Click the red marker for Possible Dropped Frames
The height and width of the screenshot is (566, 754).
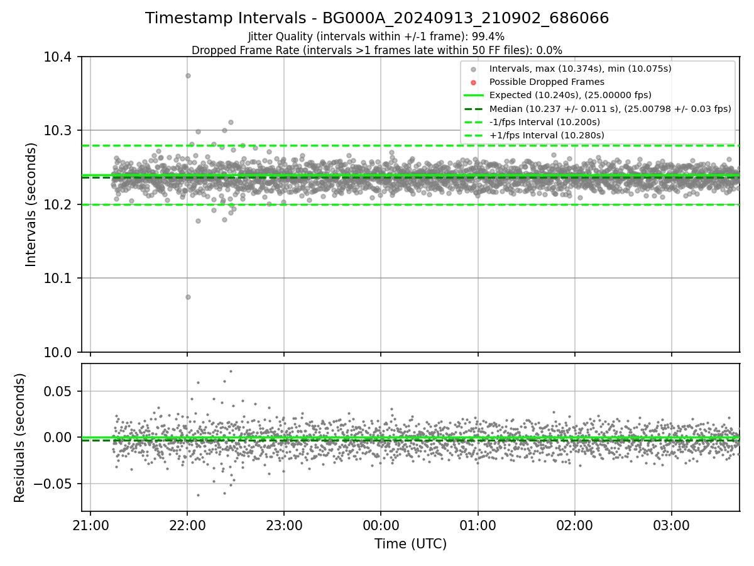474,82
